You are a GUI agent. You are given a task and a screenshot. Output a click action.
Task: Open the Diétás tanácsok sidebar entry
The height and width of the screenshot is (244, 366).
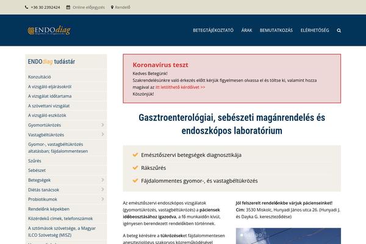pos(43,190)
